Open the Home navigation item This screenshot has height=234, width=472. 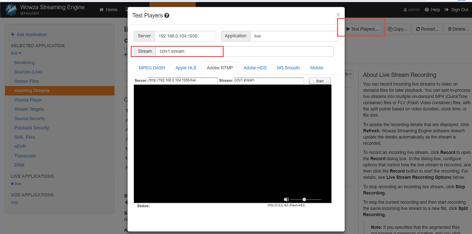pyautogui.click(x=108, y=10)
